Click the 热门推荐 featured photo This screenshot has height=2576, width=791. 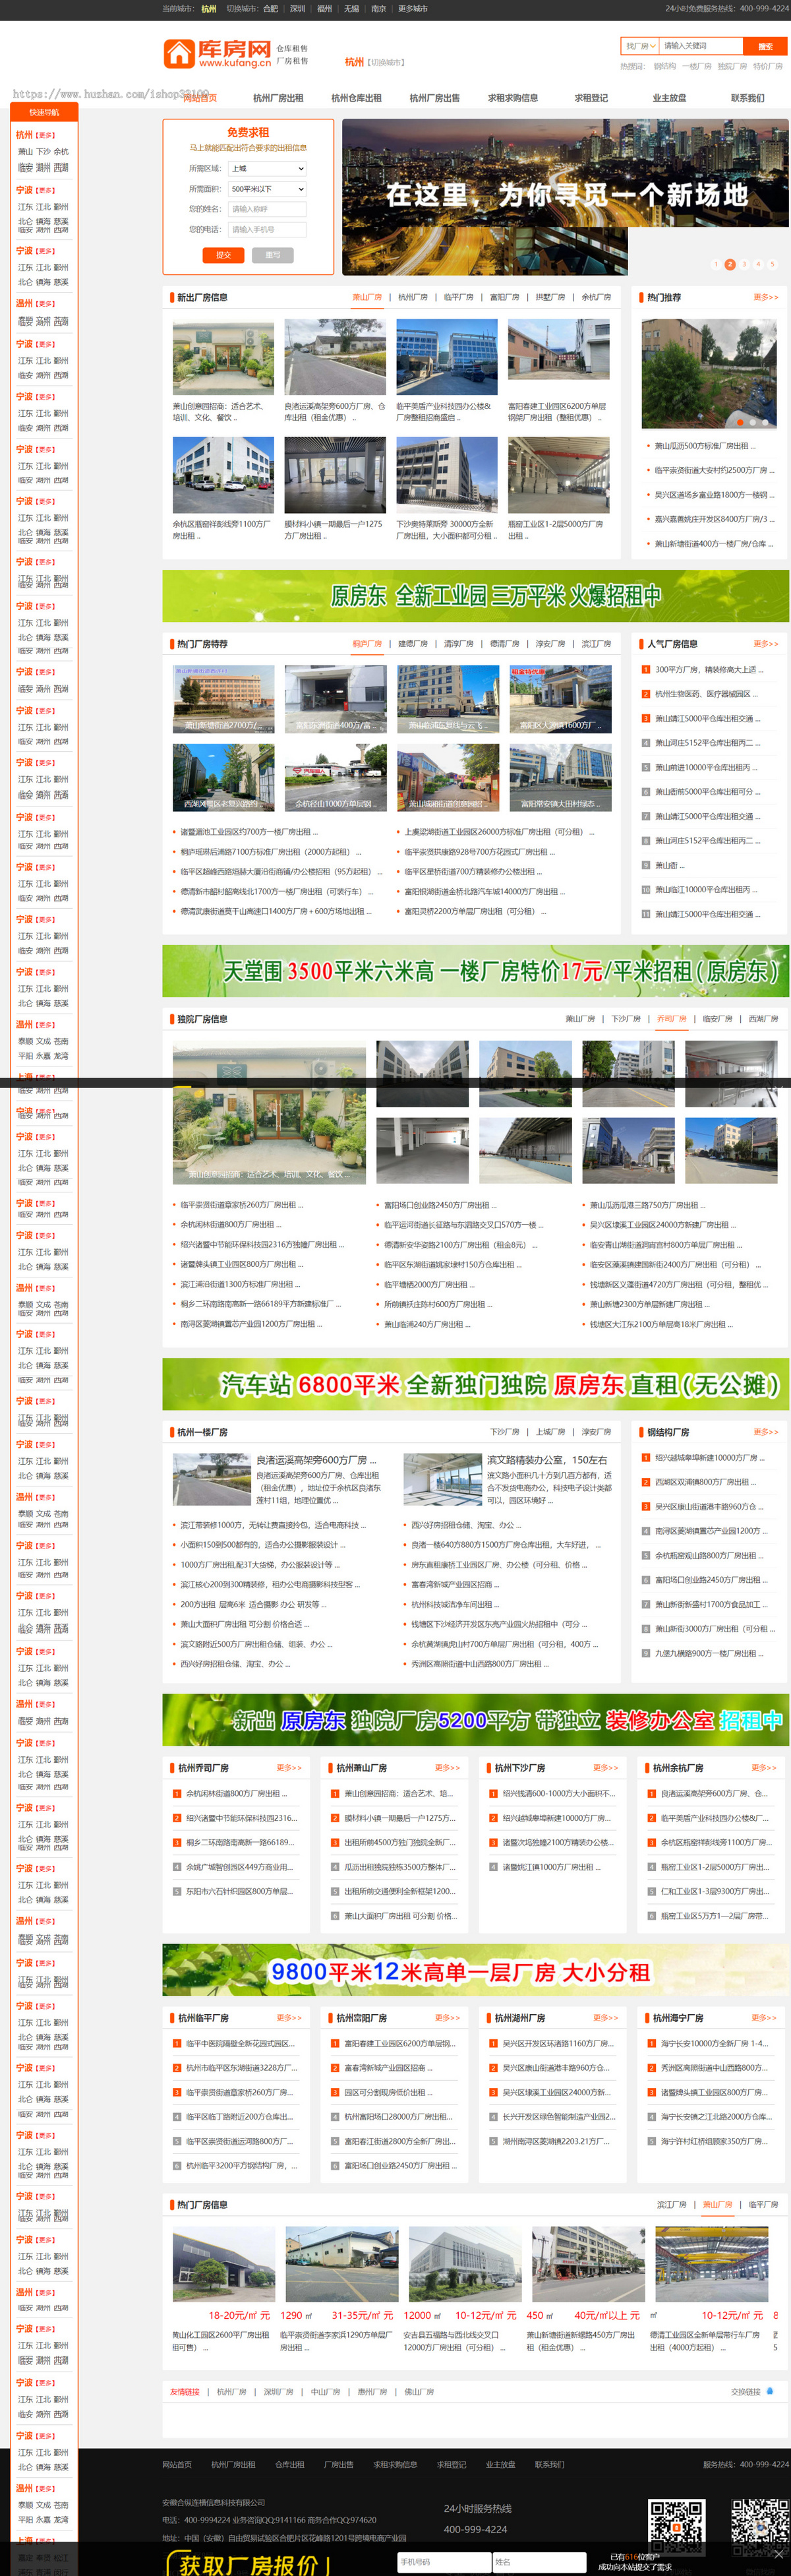tap(709, 374)
